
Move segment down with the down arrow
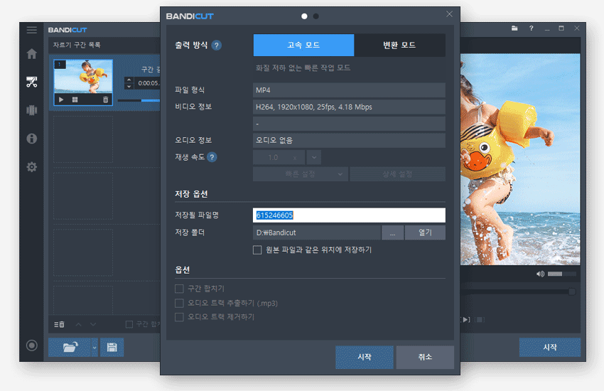(93, 324)
